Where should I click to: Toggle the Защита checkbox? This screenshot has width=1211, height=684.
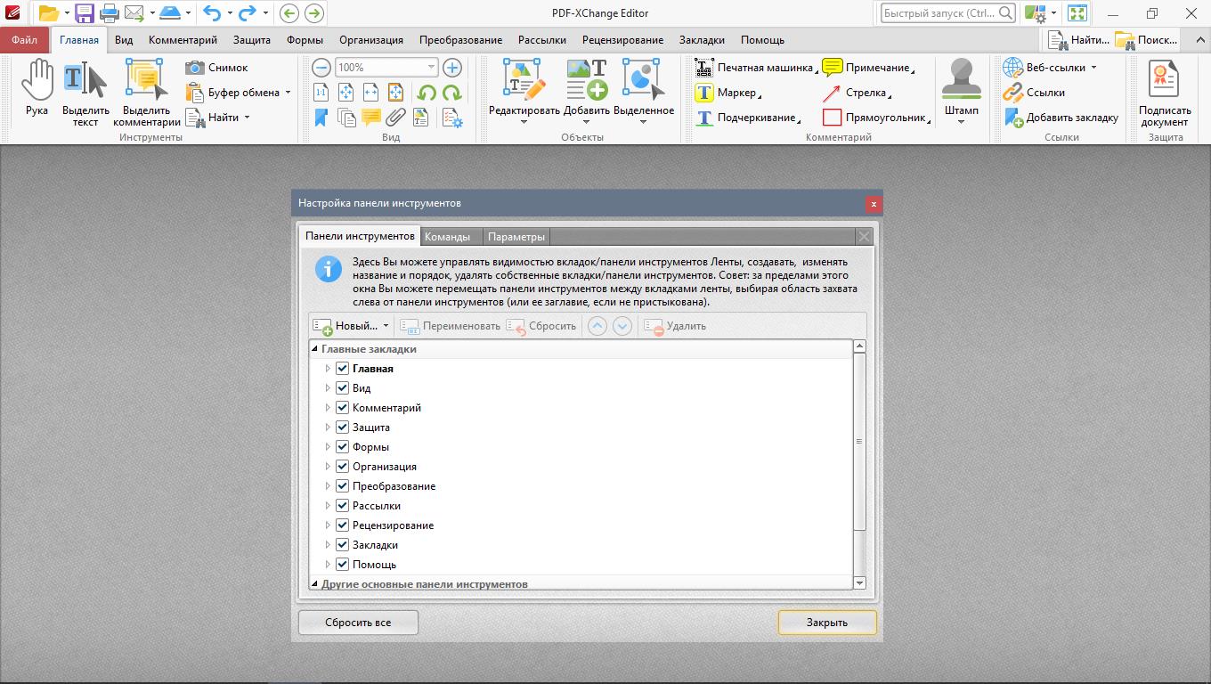click(342, 427)
